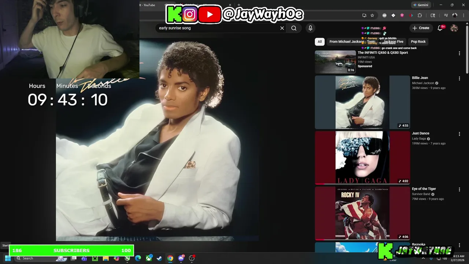Start voice search with the microphone icon
The width and height of the screenshot is (469, 264).
point(310,28)
